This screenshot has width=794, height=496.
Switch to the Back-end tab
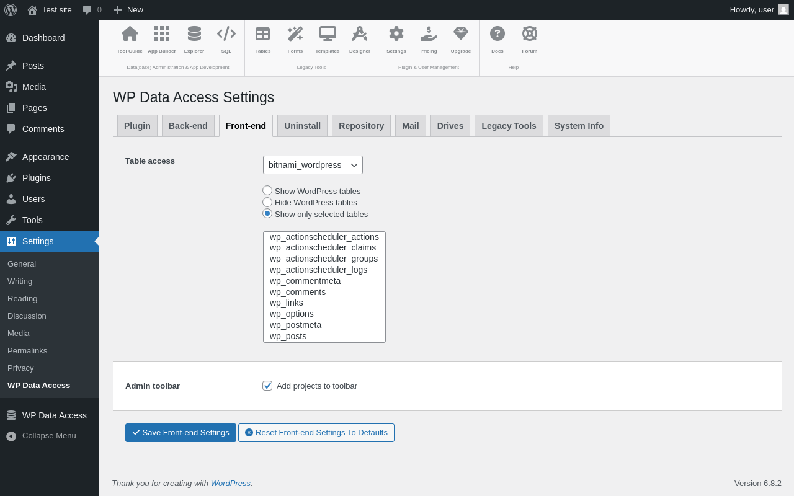tap(188, 126)
